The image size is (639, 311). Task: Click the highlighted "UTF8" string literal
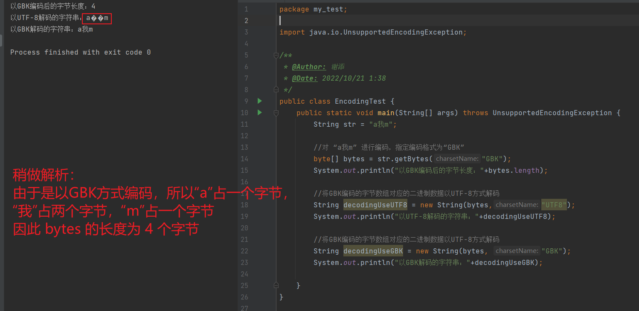(554, 205)
